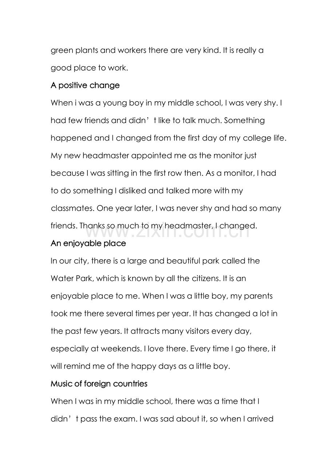Click the "An enjoyable place" heading
Viewport: 335px width, 474px height.
tap(88, 244)
